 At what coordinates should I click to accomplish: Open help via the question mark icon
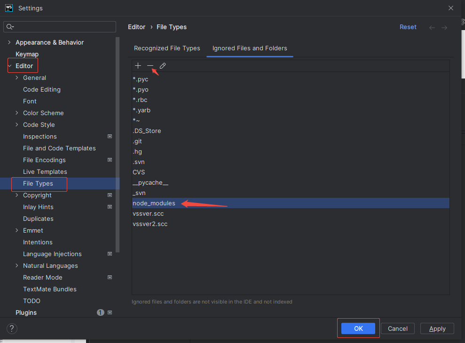coord(12,328)
